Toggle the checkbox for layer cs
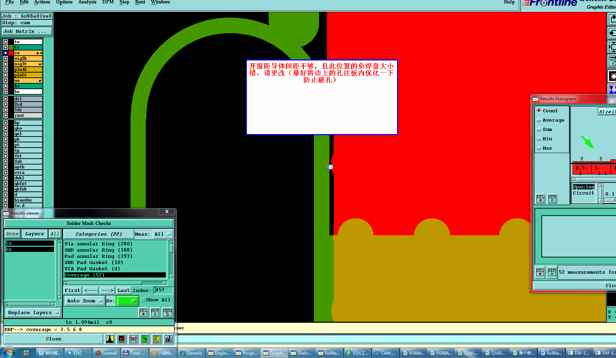The image size is (616, 358). [x=6, y=53]
